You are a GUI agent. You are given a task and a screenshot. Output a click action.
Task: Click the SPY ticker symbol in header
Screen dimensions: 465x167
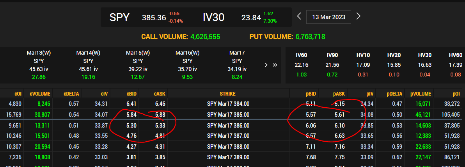(119, 17)
